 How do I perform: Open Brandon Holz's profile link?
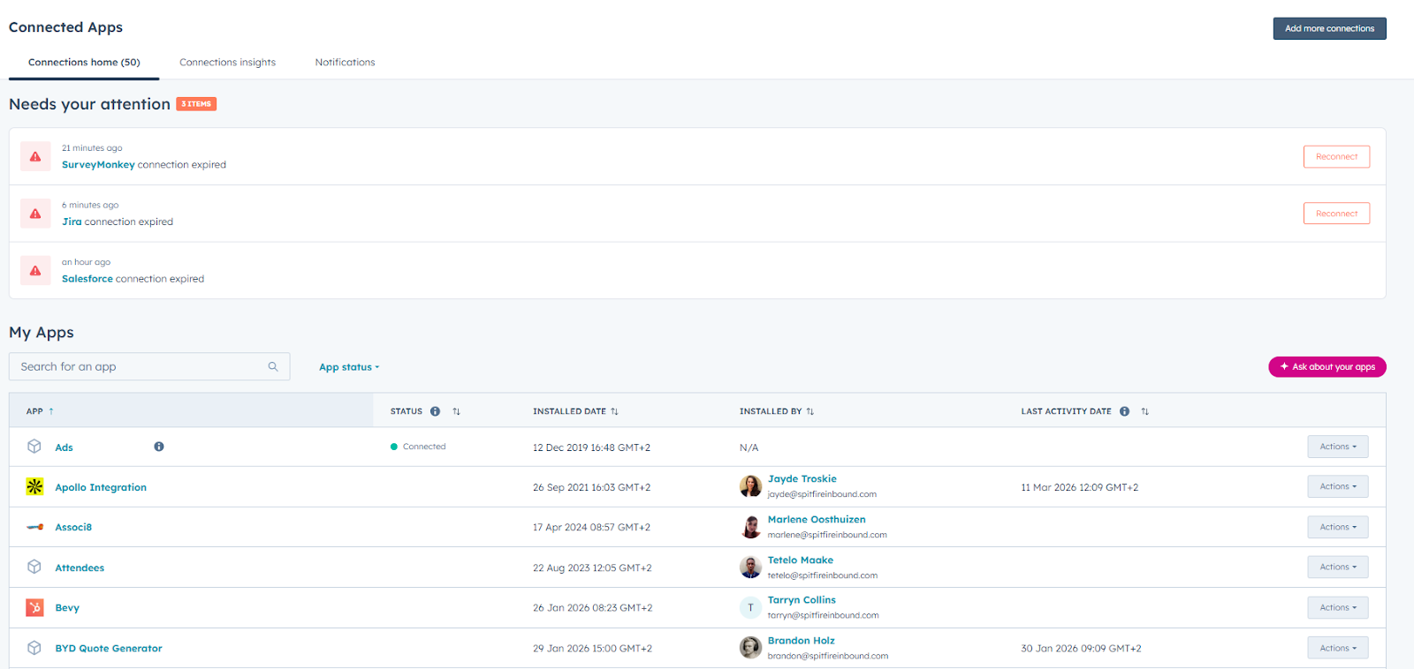[x=801, y=641]
